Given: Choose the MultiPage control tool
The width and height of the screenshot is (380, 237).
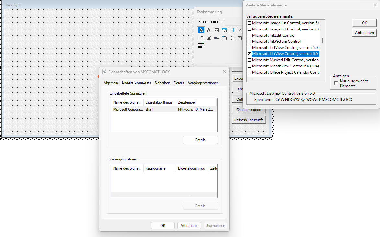Looking at the screenshot, I should 224,38.
